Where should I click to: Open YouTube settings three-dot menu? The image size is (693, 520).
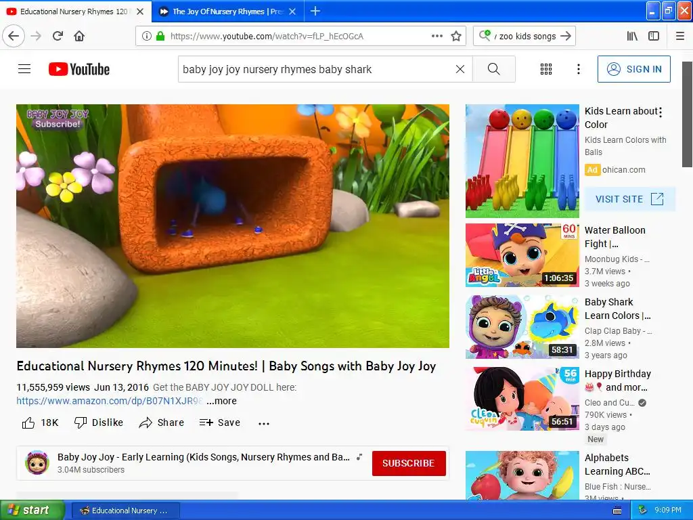[x=578, y=69]
